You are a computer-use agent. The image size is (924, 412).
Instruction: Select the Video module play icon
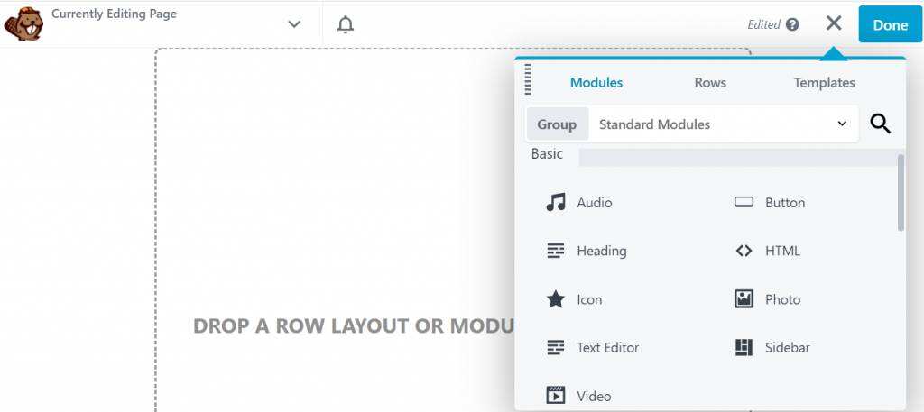click(x=555, y=396)
